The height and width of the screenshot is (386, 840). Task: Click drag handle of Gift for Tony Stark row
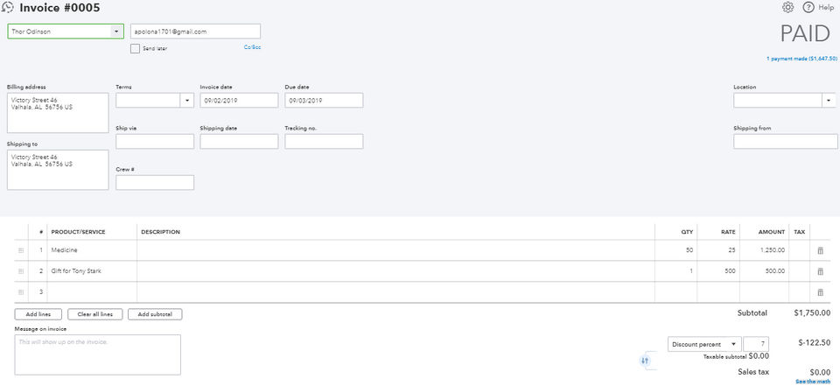click(x=21, y=271)
